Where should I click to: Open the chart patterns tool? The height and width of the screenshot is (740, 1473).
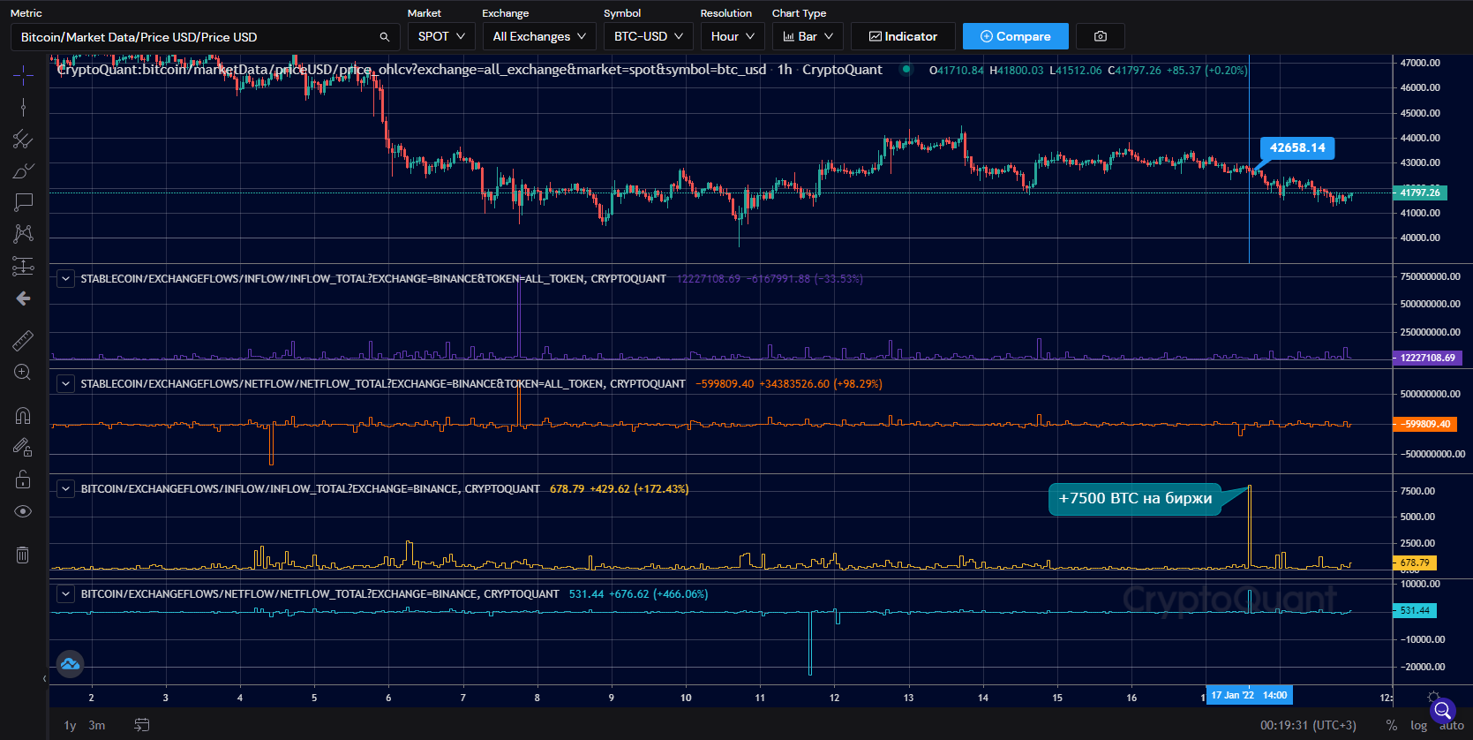[x=23, y=233]
